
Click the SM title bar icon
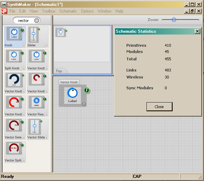click(3, 5)
